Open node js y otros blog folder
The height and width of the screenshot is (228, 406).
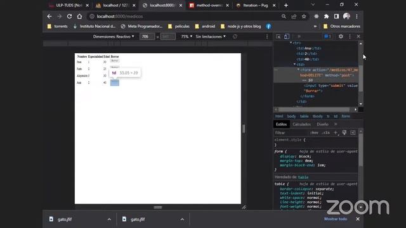click(241, 27)
